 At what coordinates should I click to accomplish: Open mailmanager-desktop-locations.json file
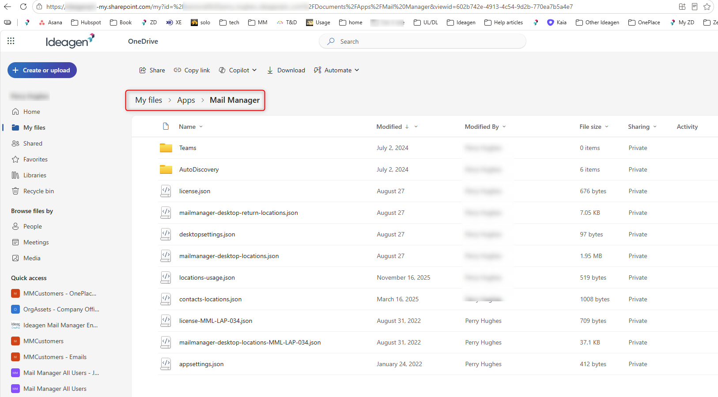[229, 256]
